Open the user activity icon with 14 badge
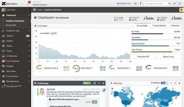The height and width of the screenshot is (107, 184). [28, 4]
